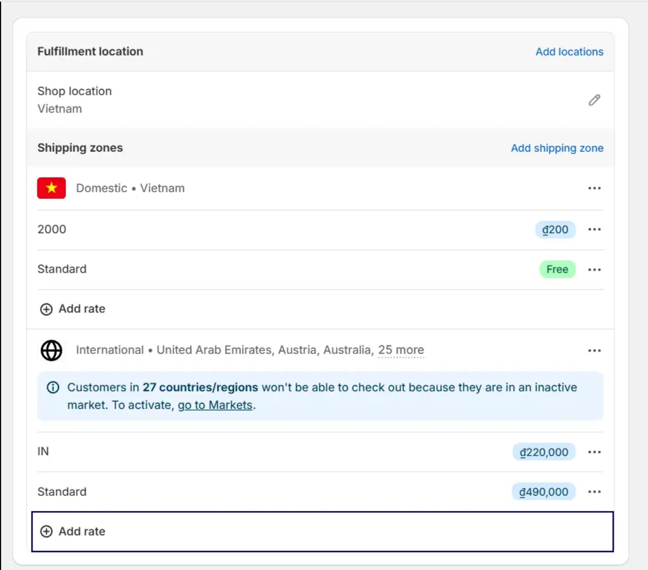Add rate to the Domestic zone
The height and width of the screenshot is (570, 648).
tap(72, 309)
